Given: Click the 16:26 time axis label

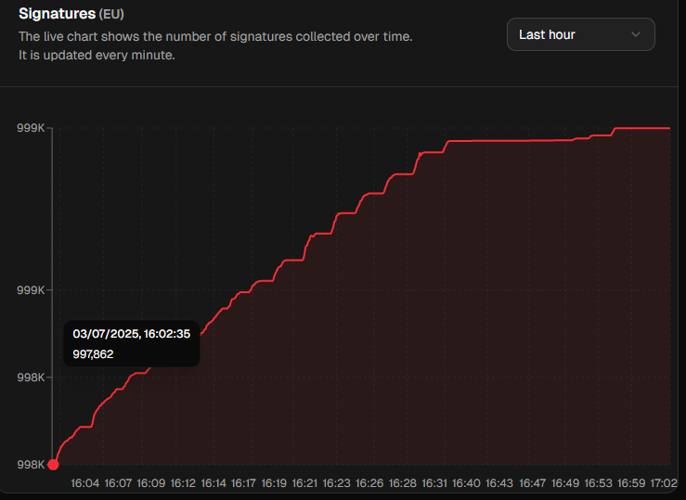Looking at the screenshot, I should pos(369,483).
